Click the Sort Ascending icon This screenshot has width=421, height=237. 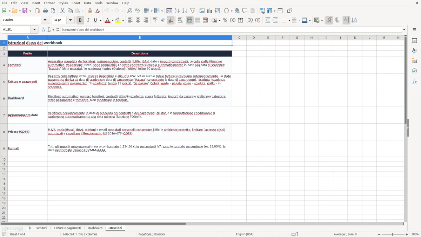pyautogui.click(x=177, y=11)
